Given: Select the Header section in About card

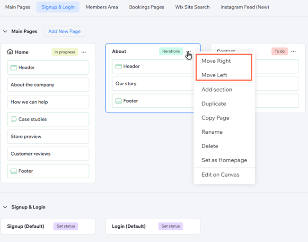Looking at the screenshot, I should pos(153,66).
